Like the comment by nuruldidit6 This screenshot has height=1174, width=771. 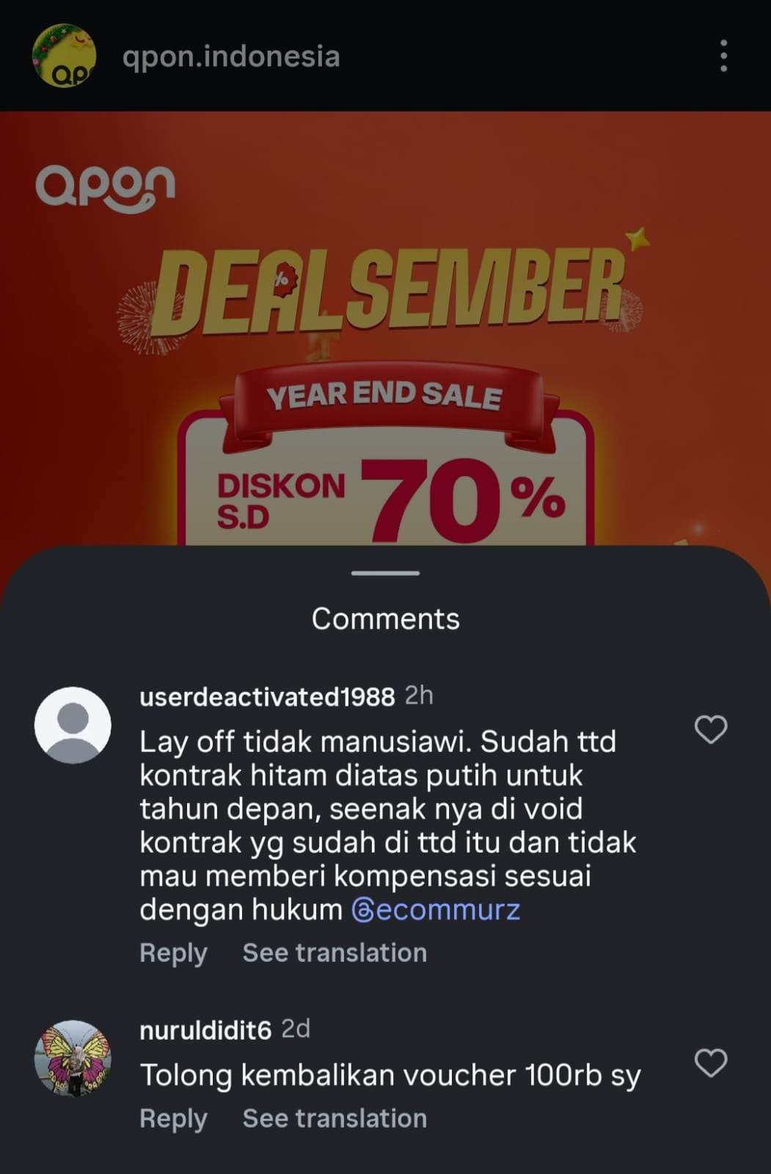pyautogui.click(x=710, y=1062)
